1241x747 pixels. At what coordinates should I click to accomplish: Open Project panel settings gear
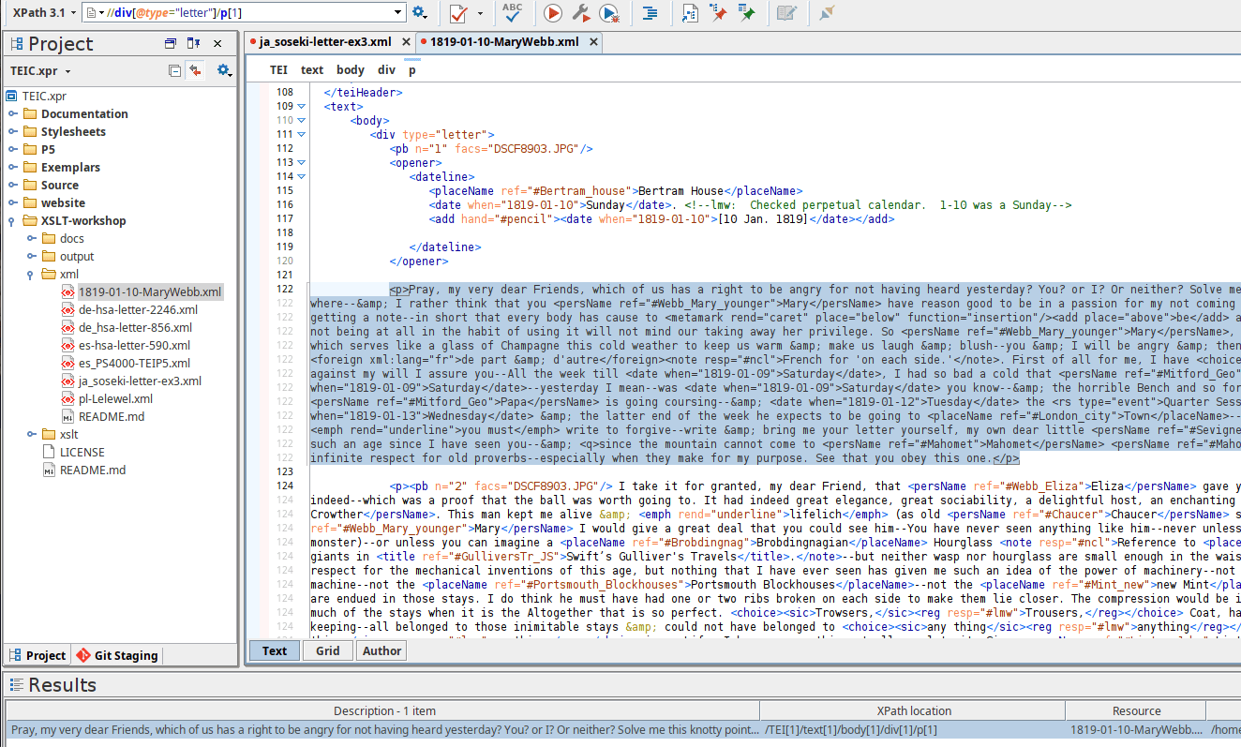point(224,70)
